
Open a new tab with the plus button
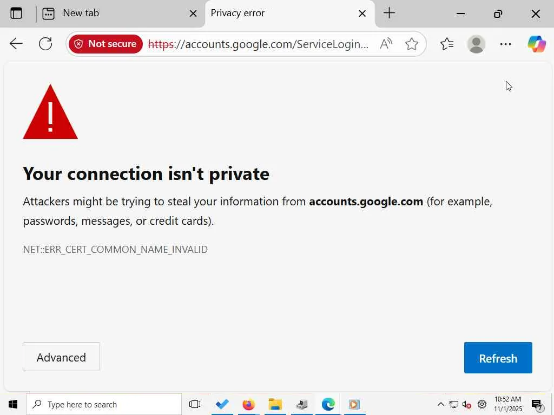(x=389, y=14)
